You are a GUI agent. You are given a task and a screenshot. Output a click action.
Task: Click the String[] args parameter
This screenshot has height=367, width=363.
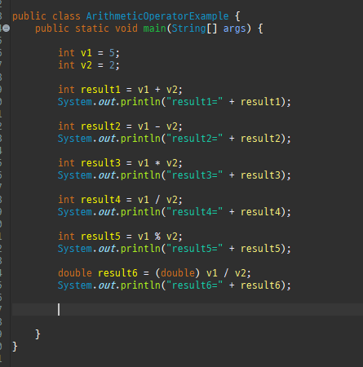point(209,29)
